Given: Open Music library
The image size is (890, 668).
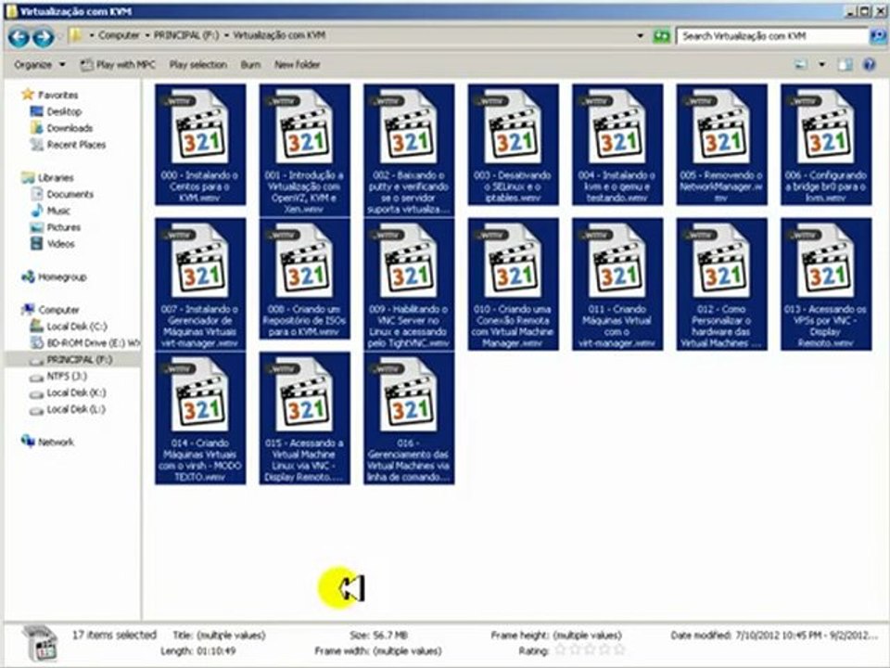Looking at the screenshot, I should click(x=58, y=211).
